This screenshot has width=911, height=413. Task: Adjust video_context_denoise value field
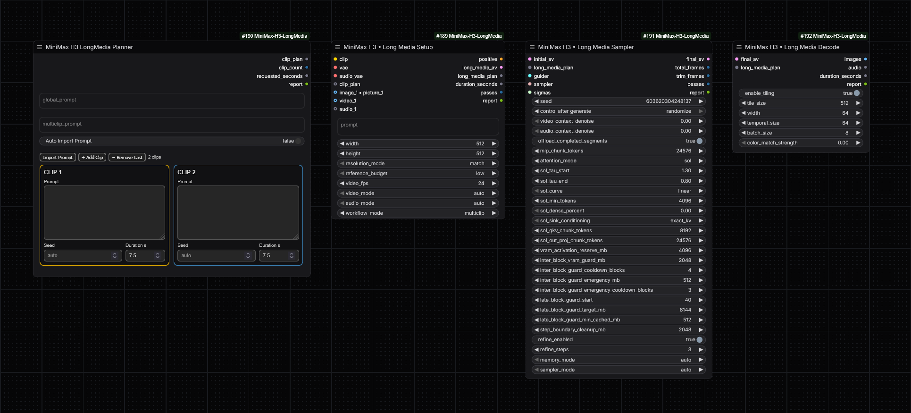pos(619,121)
